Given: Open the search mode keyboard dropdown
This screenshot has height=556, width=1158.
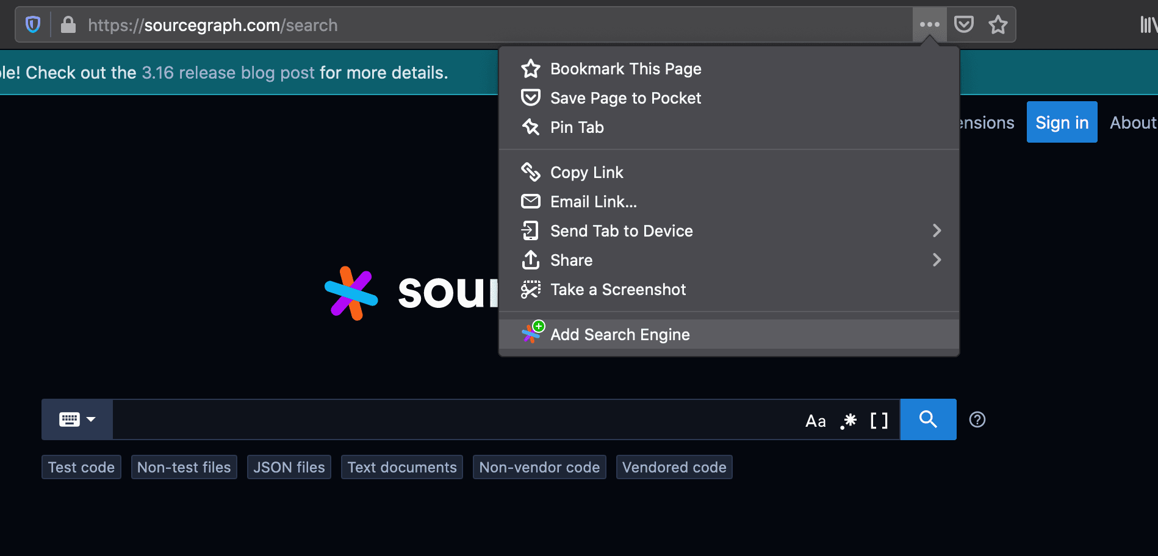Looking at the screenshot, I should [77, 419].
